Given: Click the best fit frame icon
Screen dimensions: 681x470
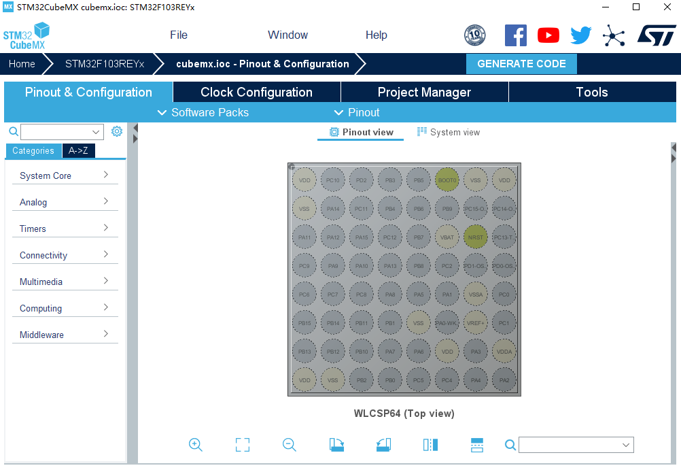Looking at the screenshot, I should coord(243,445).
